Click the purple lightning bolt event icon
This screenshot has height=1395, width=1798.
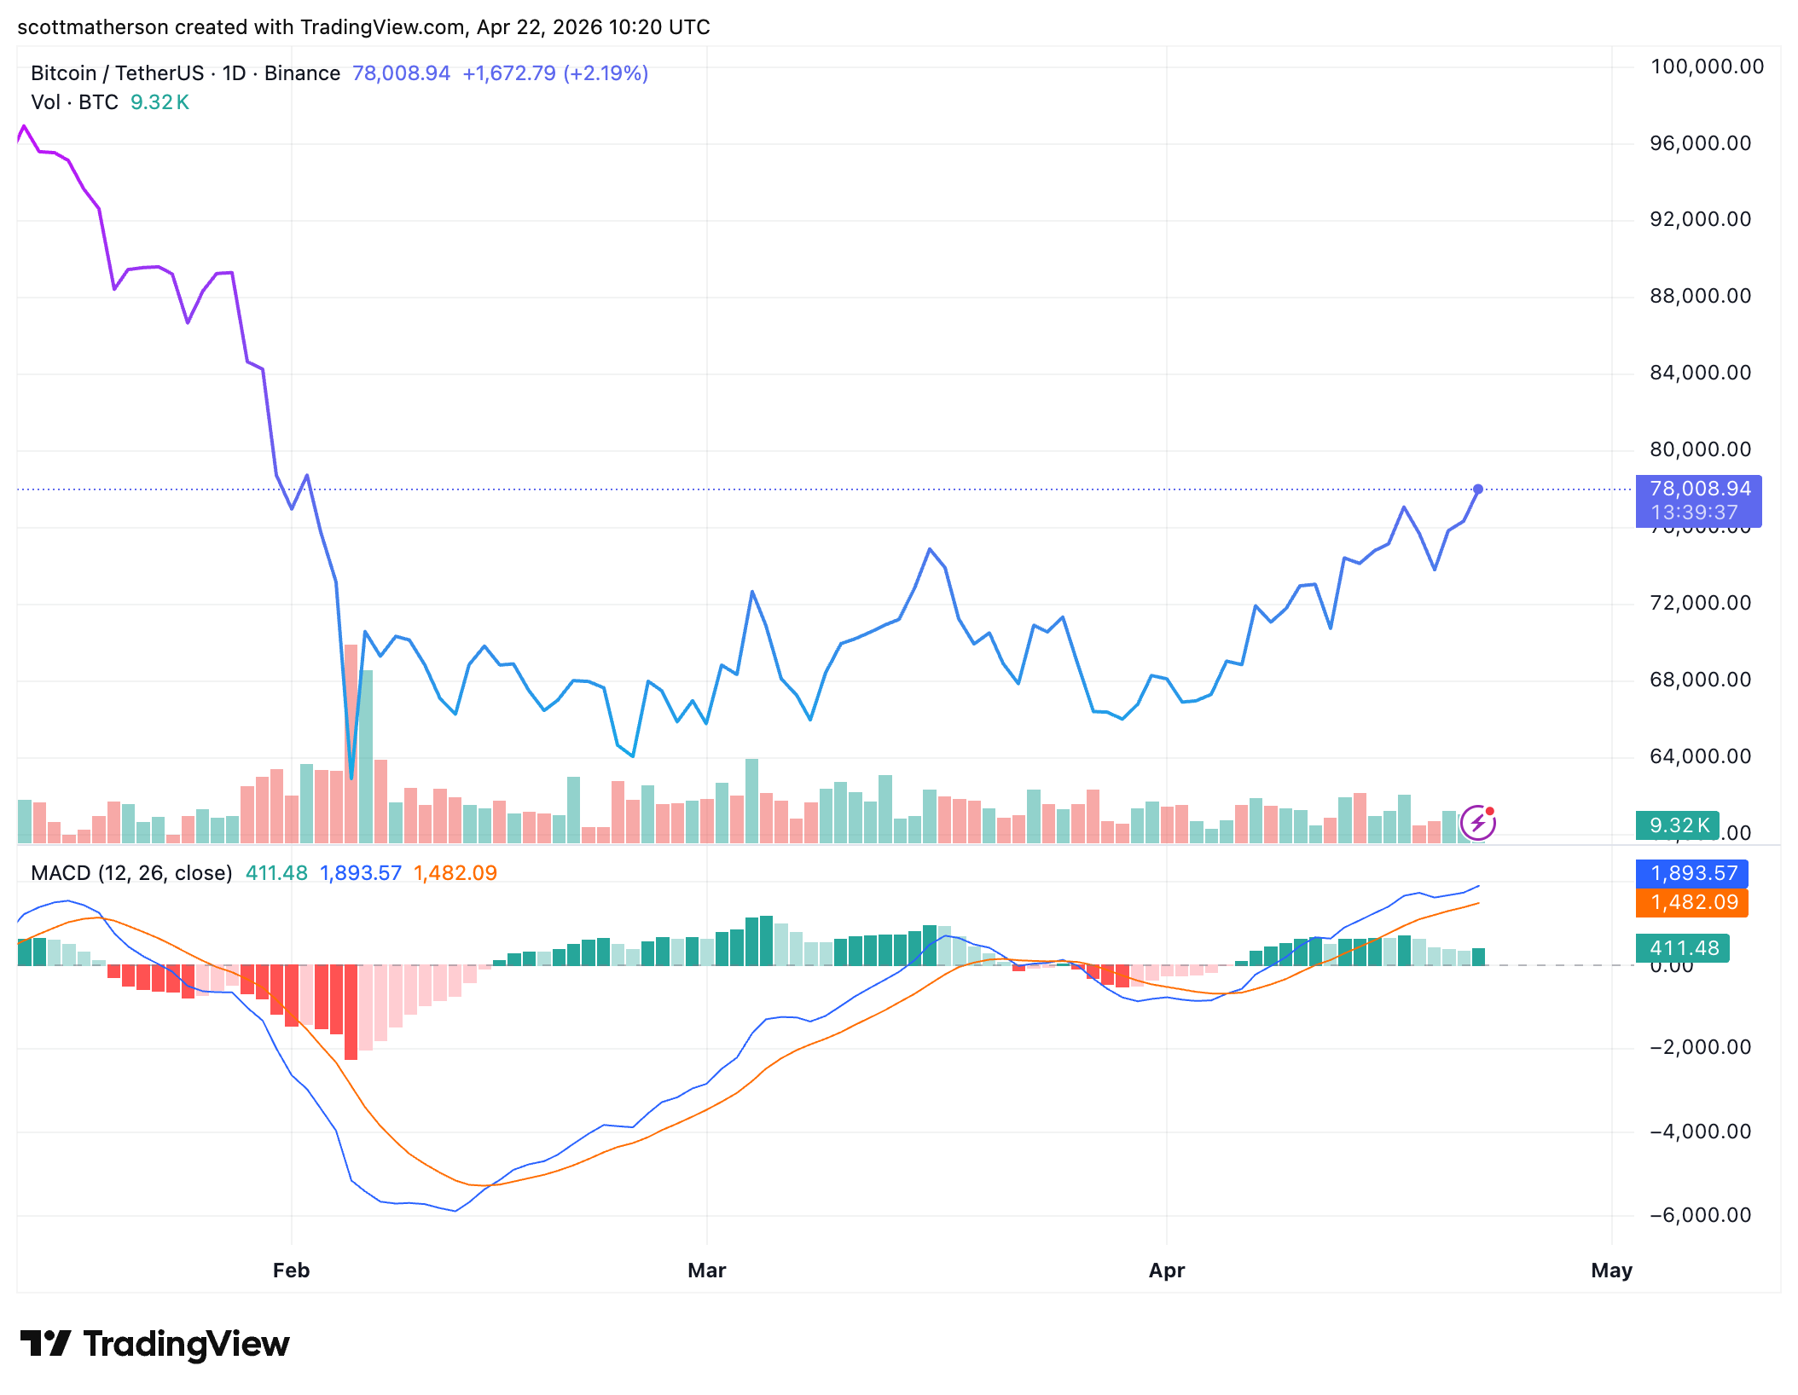click(x=1477, y=823)
